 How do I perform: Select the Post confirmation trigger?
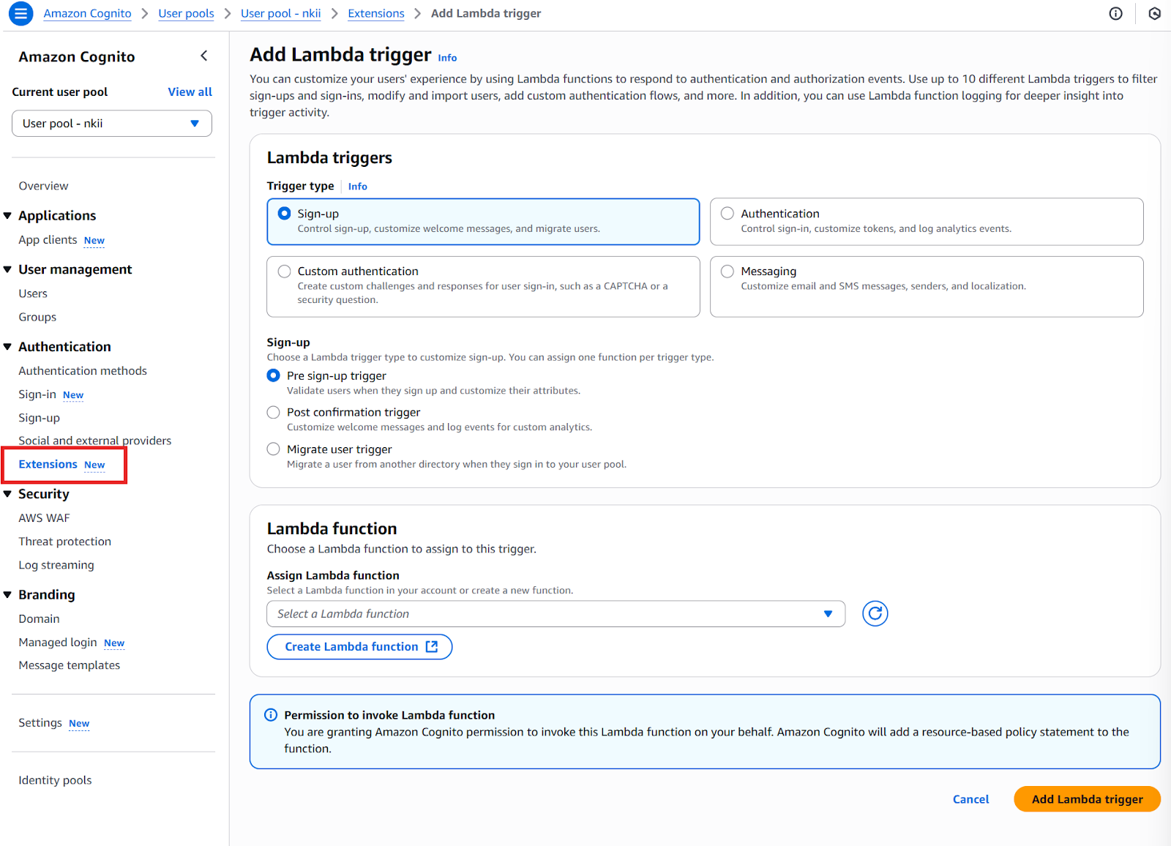tap(273, 412)
